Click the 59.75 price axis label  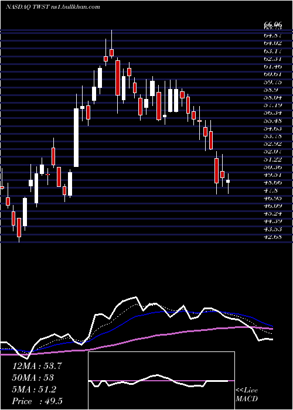point(273,82)
